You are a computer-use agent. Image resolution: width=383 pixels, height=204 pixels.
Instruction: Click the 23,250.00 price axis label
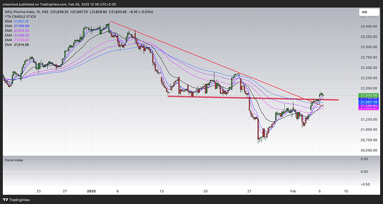(369, 37)
